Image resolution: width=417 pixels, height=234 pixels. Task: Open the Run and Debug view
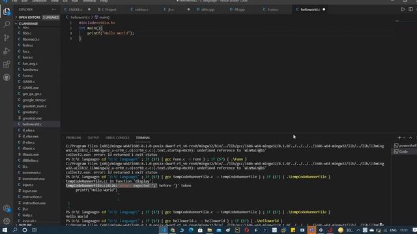[x=7, y=51]
